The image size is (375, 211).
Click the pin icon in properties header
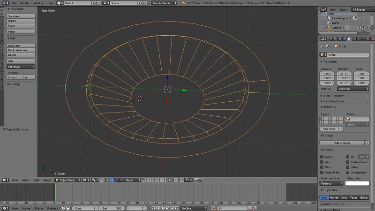pyautogui.click(x=322, y=46)
